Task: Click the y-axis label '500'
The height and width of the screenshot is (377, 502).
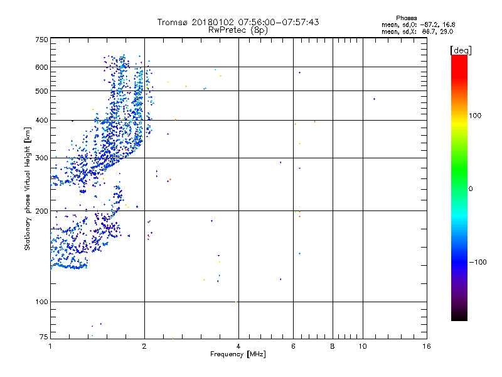Action: [41, 91]
